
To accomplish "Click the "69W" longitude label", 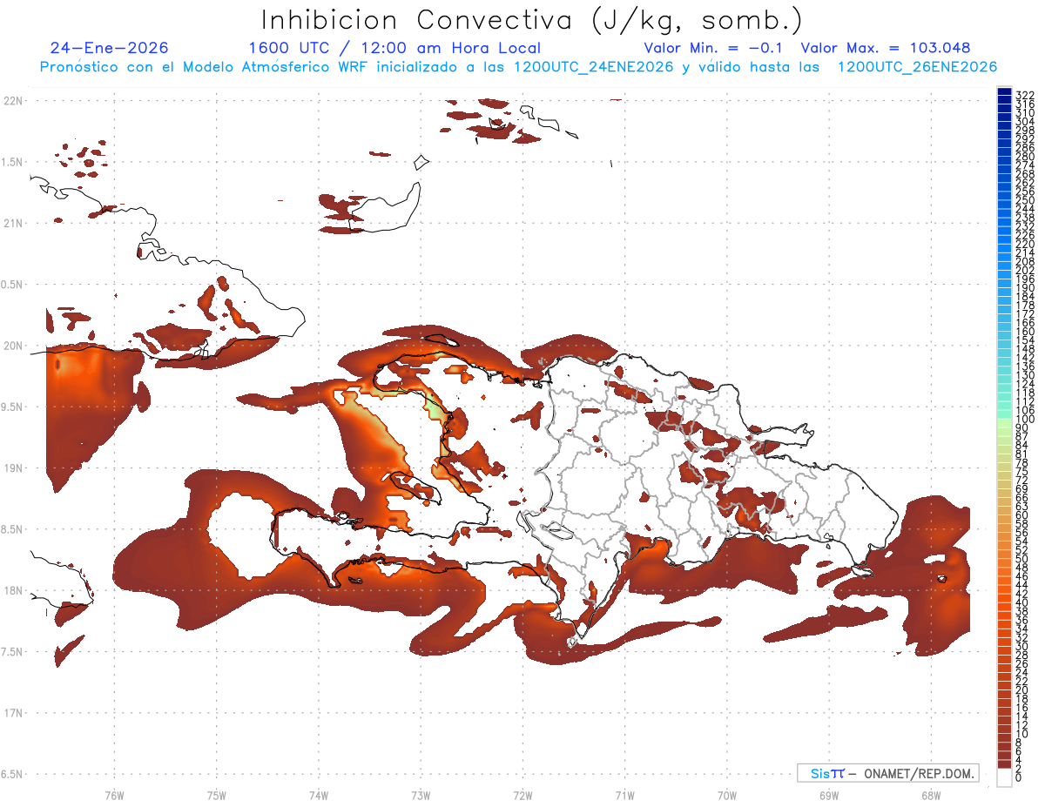I will tap(828, 795).
